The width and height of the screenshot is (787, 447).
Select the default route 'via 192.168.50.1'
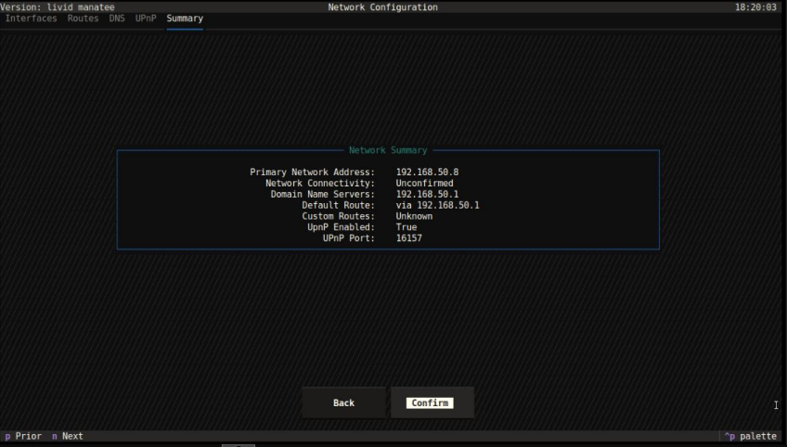[437, 205]
